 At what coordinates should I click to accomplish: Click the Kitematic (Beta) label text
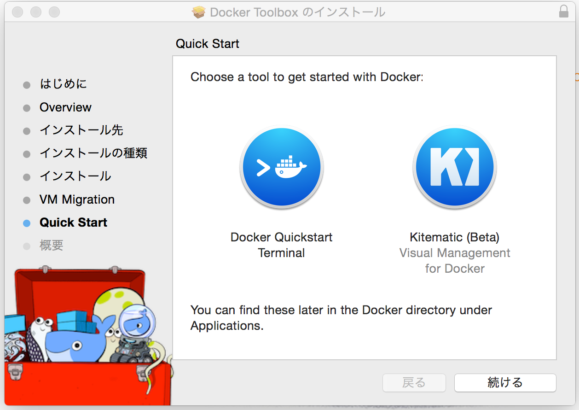pyautogui.click(x=454, y=237)
